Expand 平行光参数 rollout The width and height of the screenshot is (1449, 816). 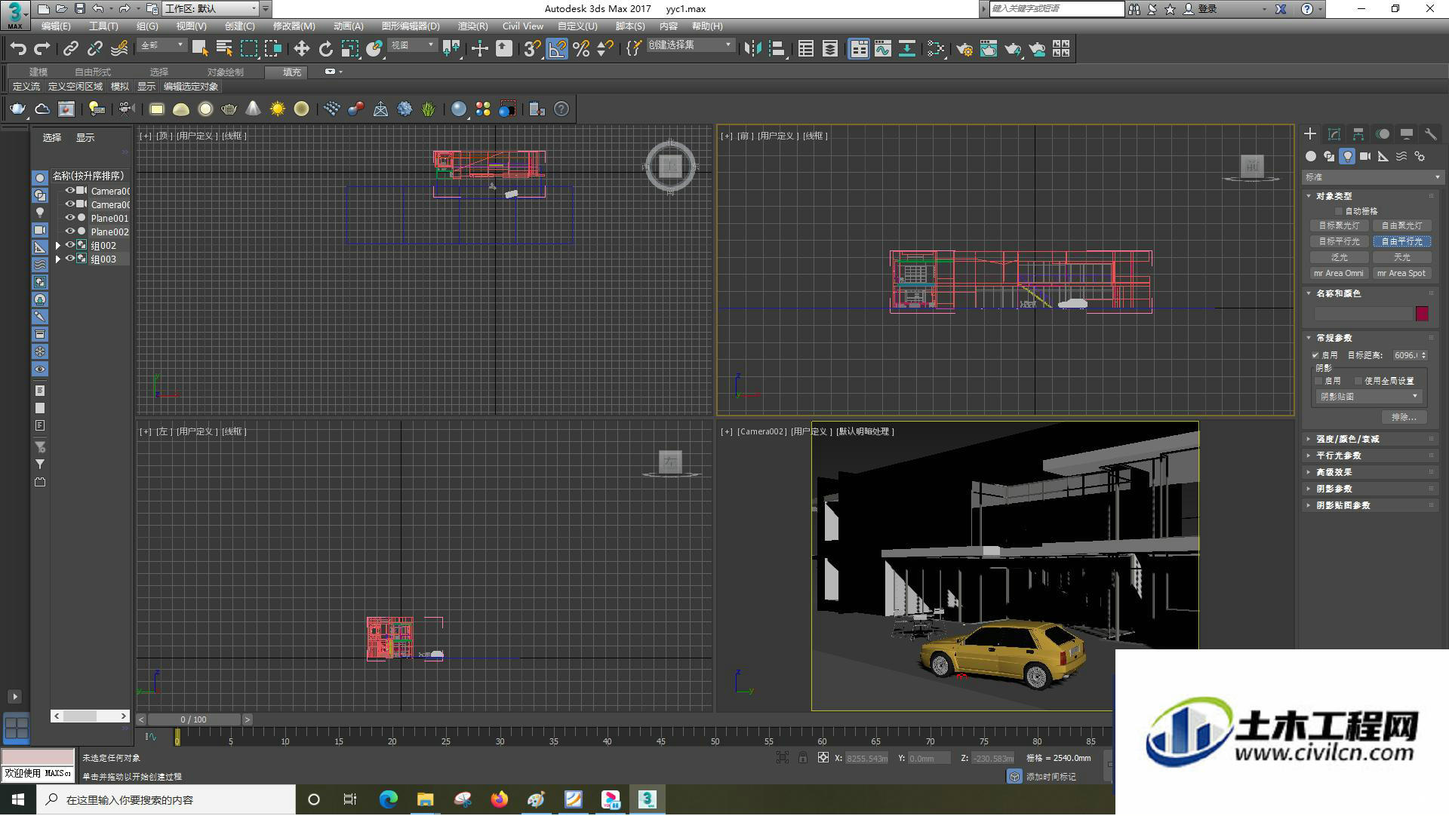[x=1338, y=456]
